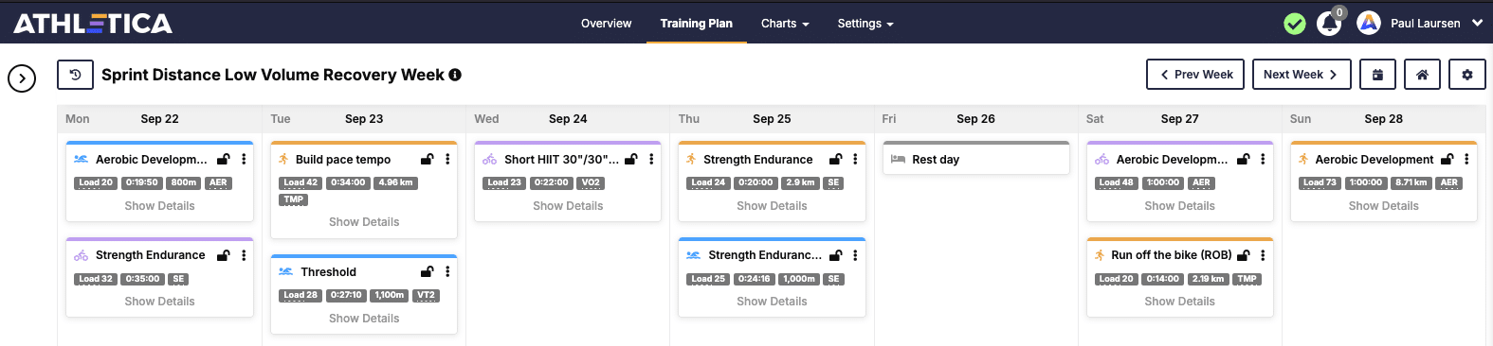Viewport: 1493px width, 346px height.
Task: Switch to the Overview tab
Action: click(x=606, y=24)
